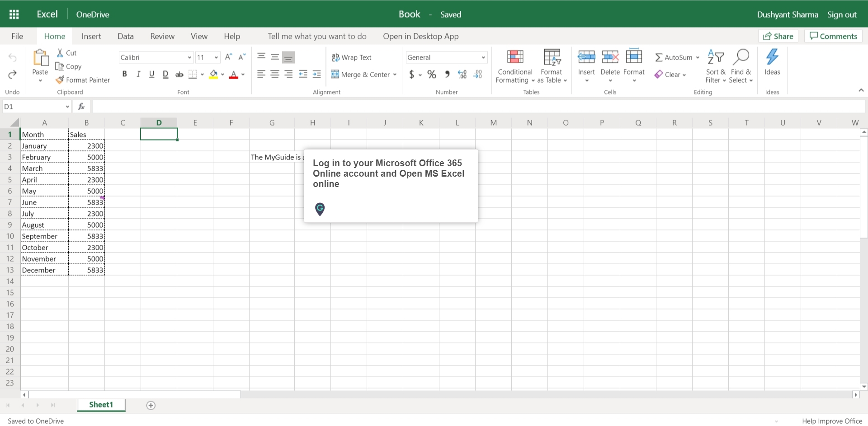Click the Paste clipboard icon
Screen dimensions: 868x426
(40, 58)
